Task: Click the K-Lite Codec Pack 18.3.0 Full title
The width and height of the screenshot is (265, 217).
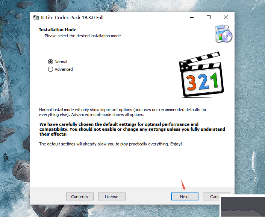Action: click(x=72, y=18)
